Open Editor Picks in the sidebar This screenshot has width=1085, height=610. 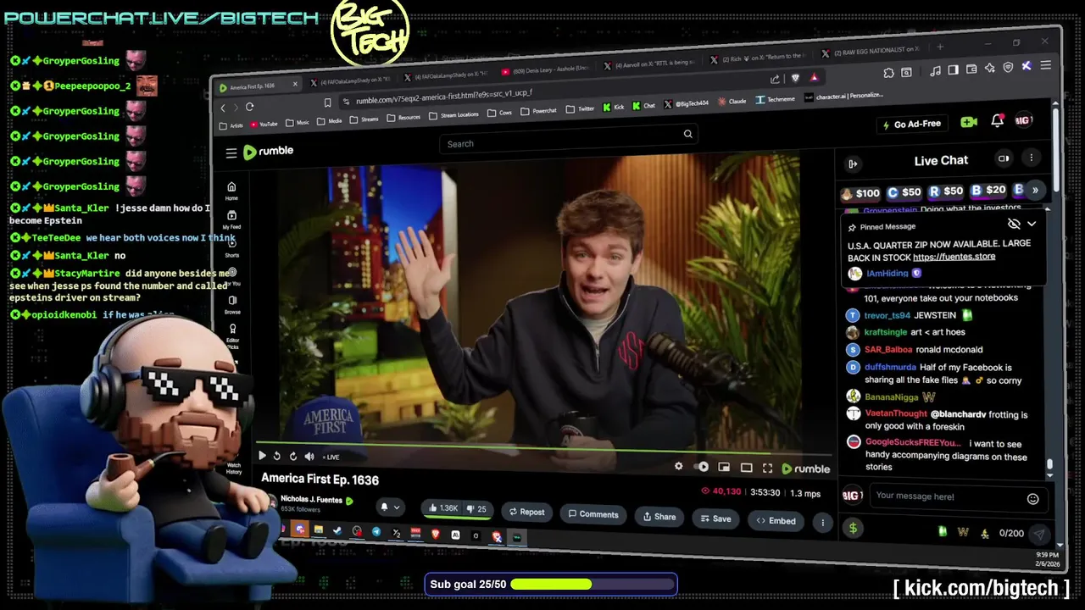coord(232,335)
